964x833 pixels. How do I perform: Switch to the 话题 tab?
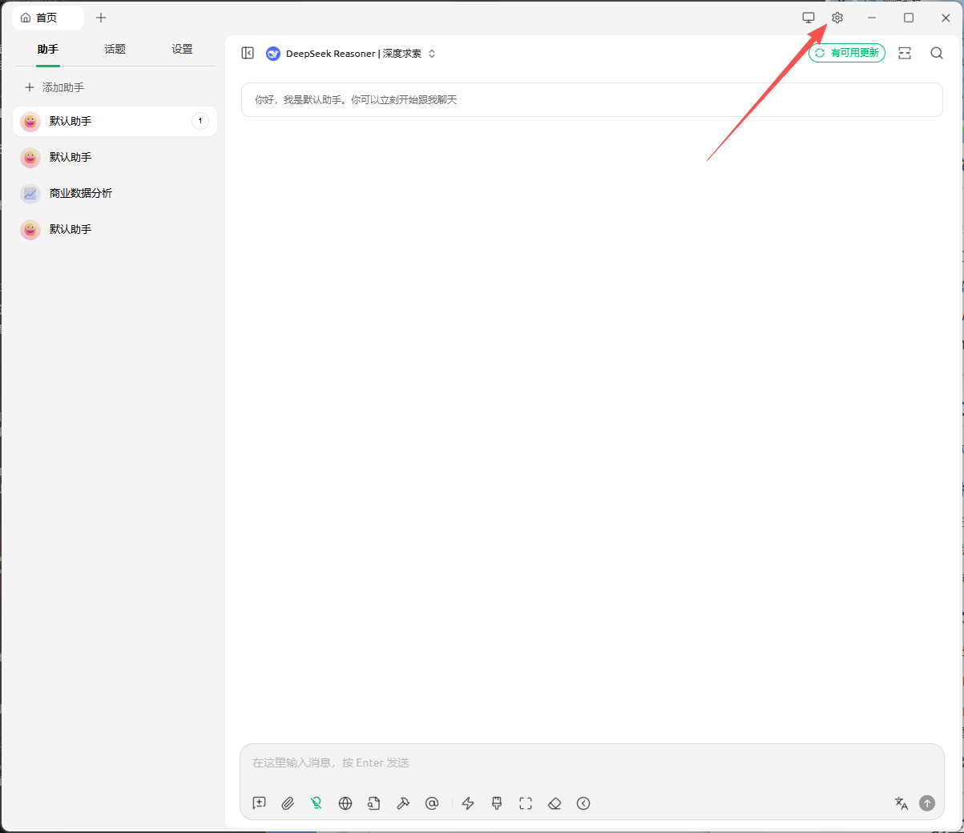point(115,50)
